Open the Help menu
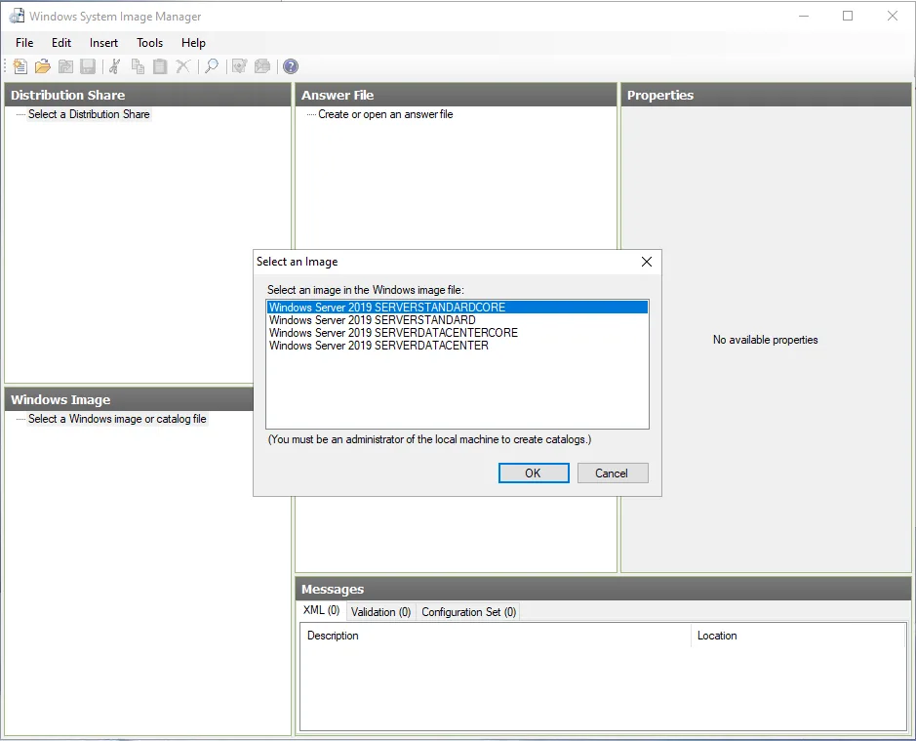Image resolution: width=916 pixels, height=741 pixels. (193, 43)
